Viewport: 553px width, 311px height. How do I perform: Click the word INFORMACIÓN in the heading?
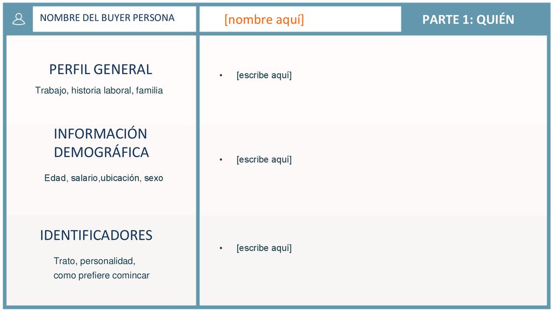[x=100, y=134]
